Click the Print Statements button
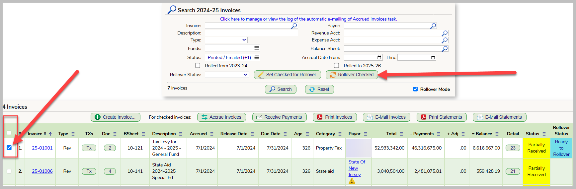The width and height of the screenshot is (576, 189). (x=442, y=117)
